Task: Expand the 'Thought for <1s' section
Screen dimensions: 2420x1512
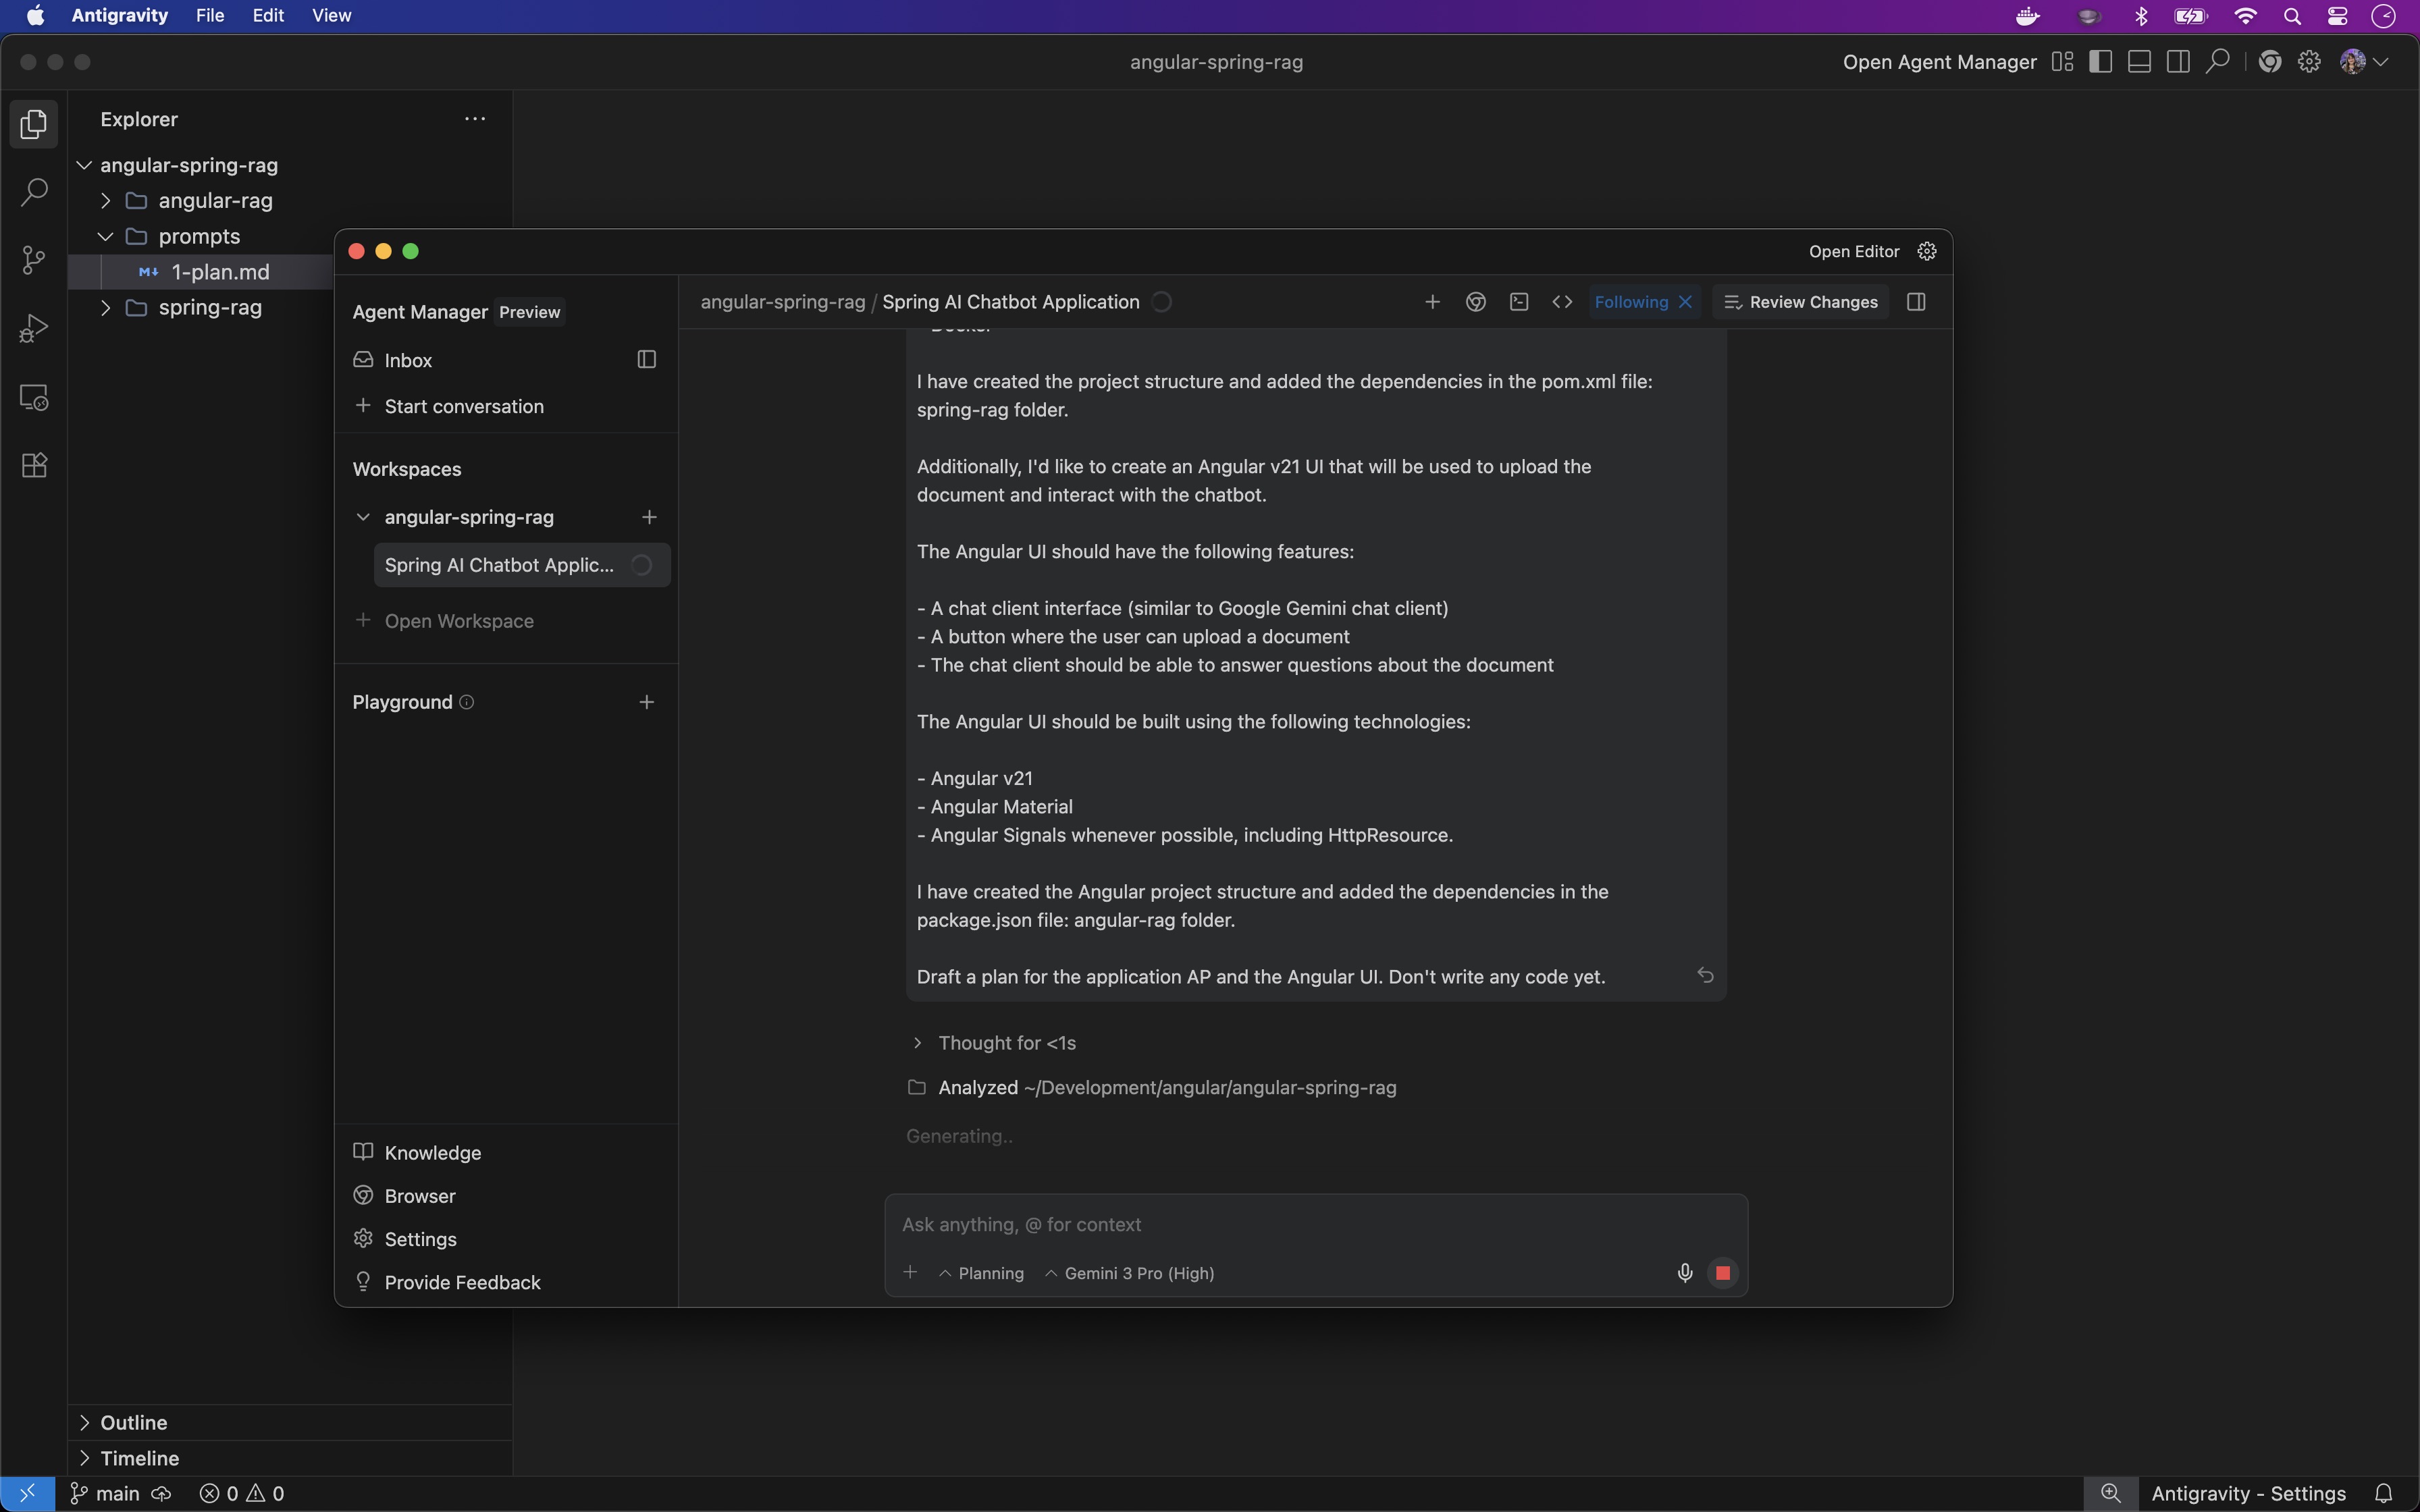Action: tap(1005, 1043)
